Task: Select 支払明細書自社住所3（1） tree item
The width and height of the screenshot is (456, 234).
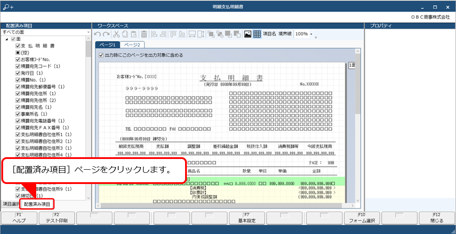Action: click(x=46, y=148)
